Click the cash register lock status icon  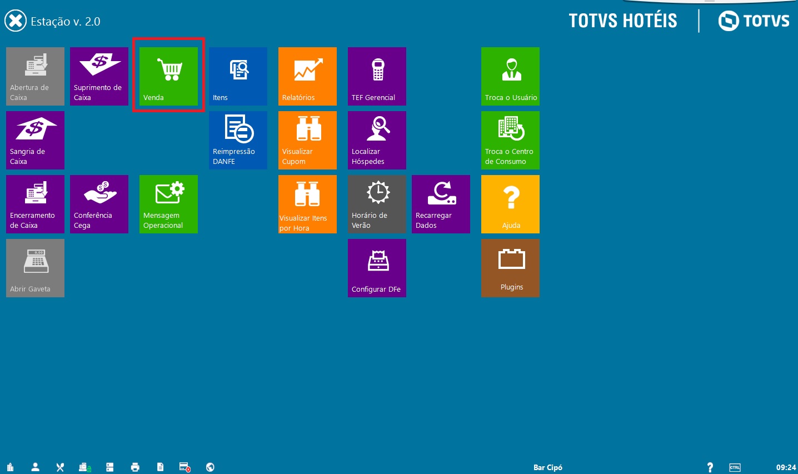pos(85,467)
